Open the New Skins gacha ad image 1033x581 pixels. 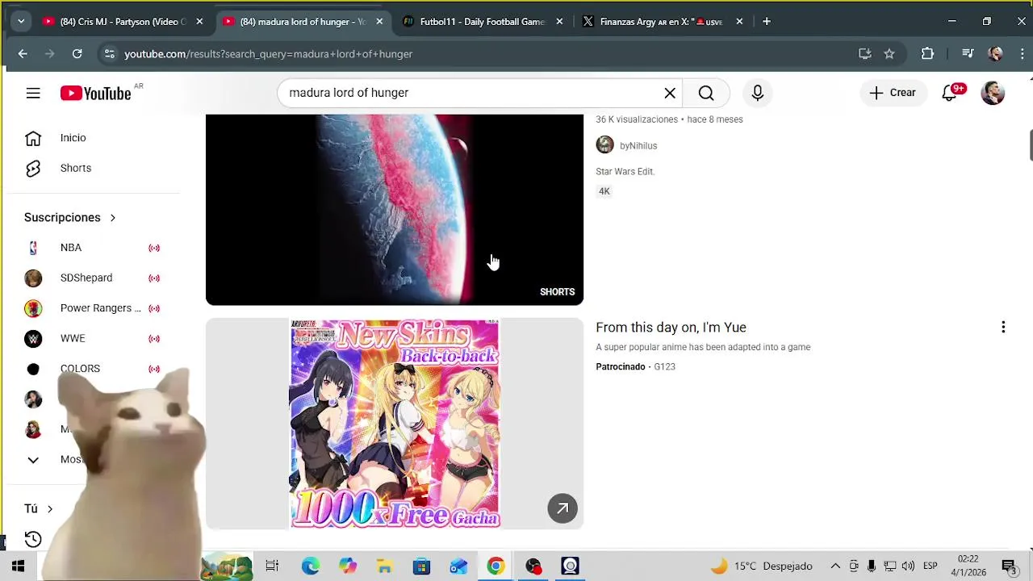395,424
